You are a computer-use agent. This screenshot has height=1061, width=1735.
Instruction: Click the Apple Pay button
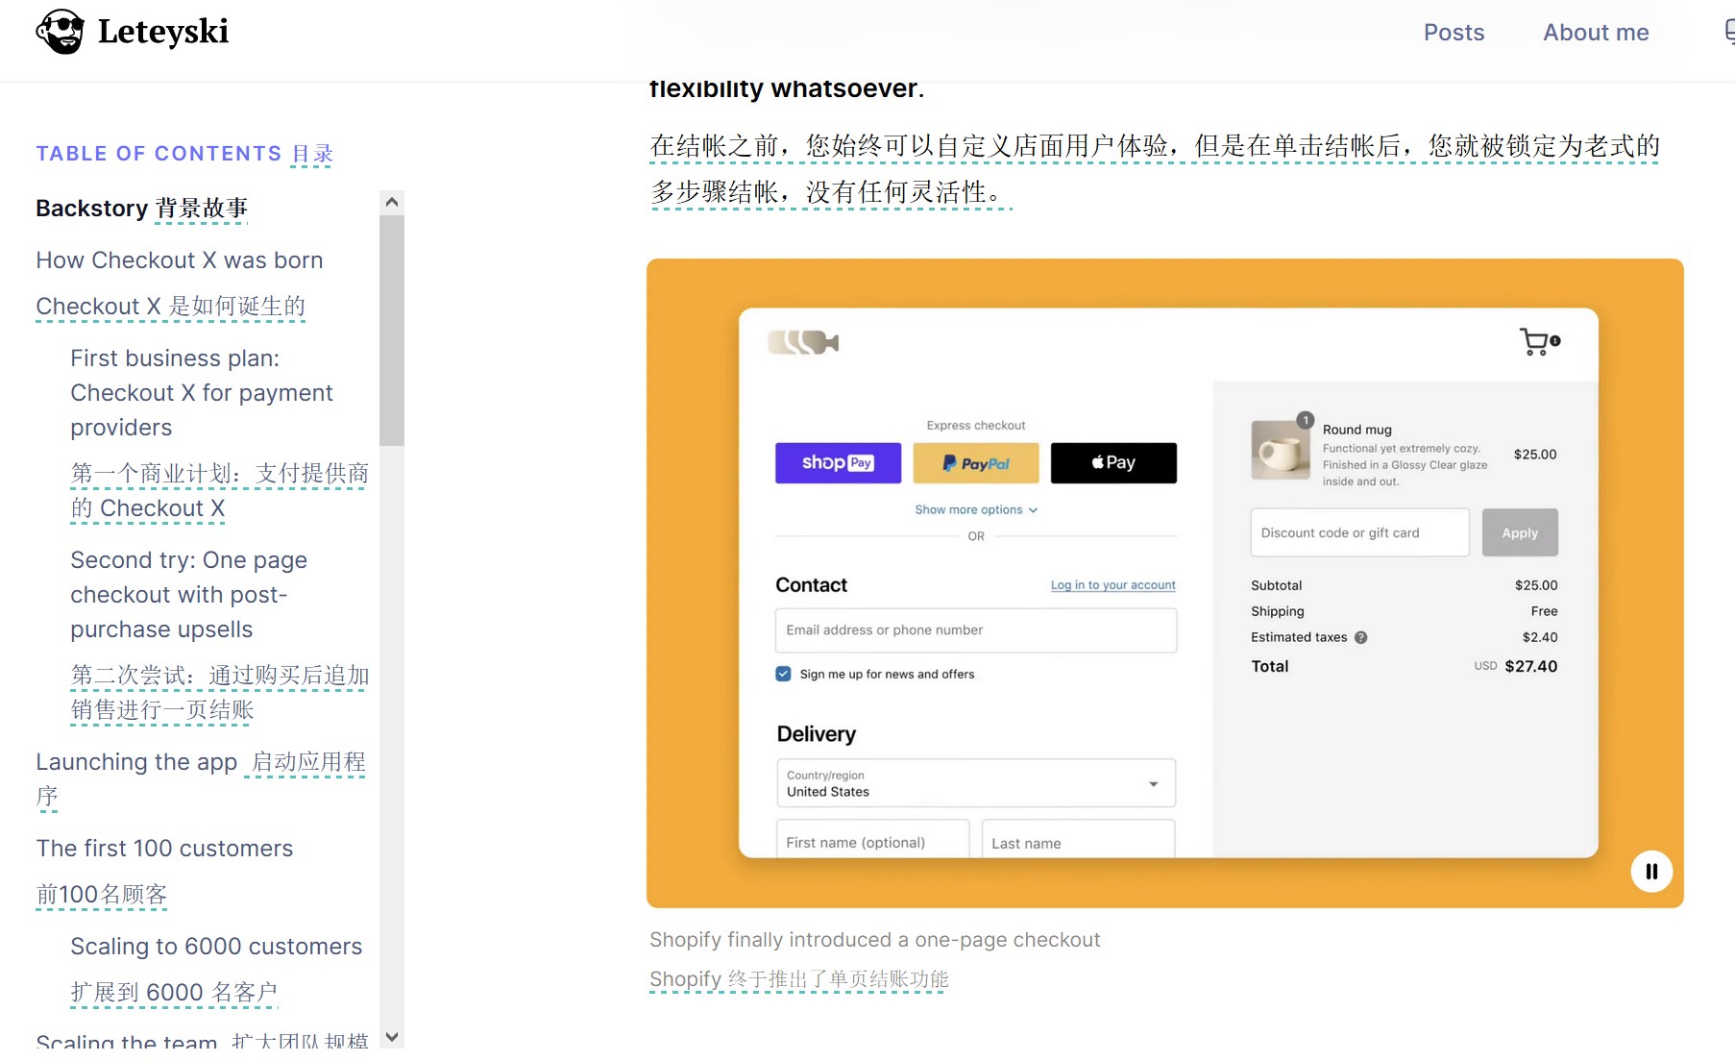click(1113, 463)
